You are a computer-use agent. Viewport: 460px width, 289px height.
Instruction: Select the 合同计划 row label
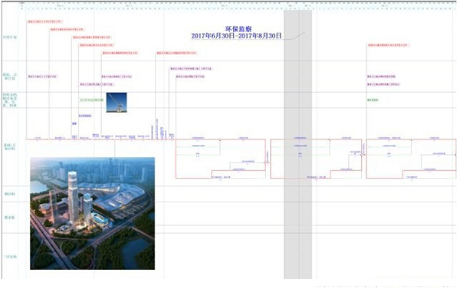point(10,38)
